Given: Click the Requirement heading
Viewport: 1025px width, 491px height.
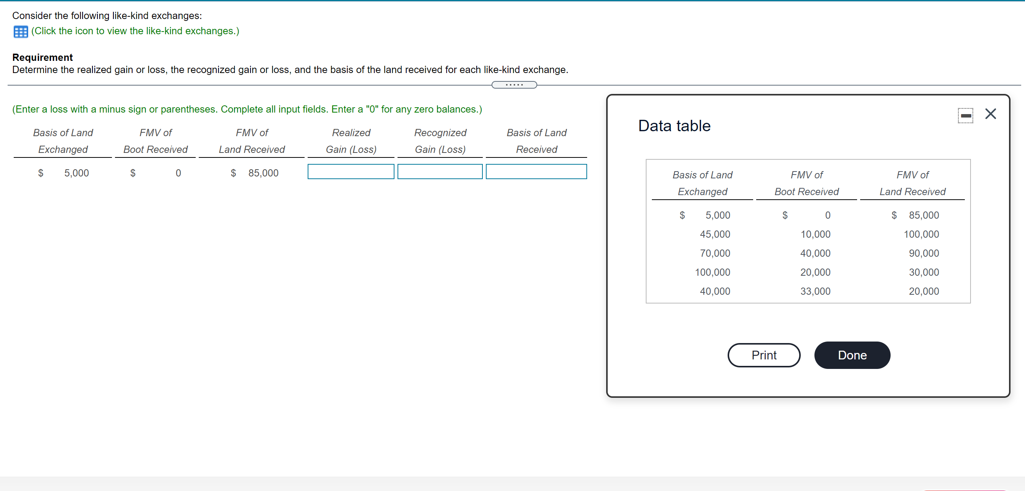Looking at the screenshot, I should coord(42,57).
